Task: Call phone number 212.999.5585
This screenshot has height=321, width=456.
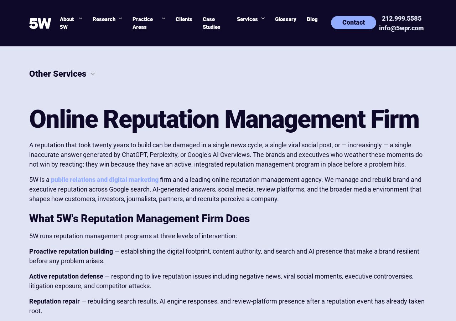Action: pos(401,19)
